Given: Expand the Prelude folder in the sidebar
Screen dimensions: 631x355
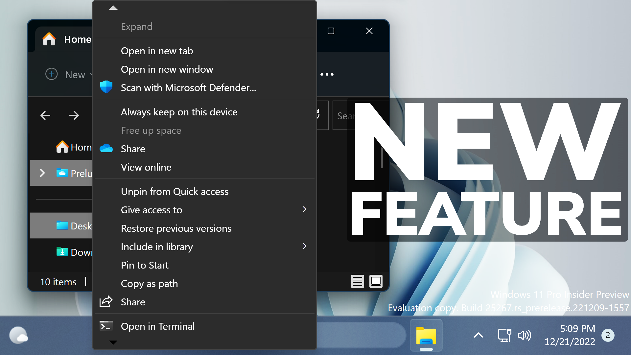Looking at the screenshot, I should point(42,173).
